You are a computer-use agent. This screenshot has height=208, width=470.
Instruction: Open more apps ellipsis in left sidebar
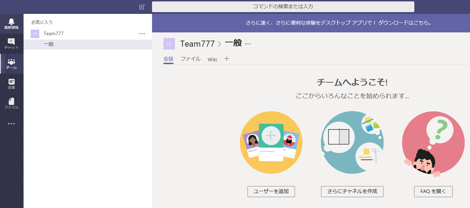(x=11, y=124)
